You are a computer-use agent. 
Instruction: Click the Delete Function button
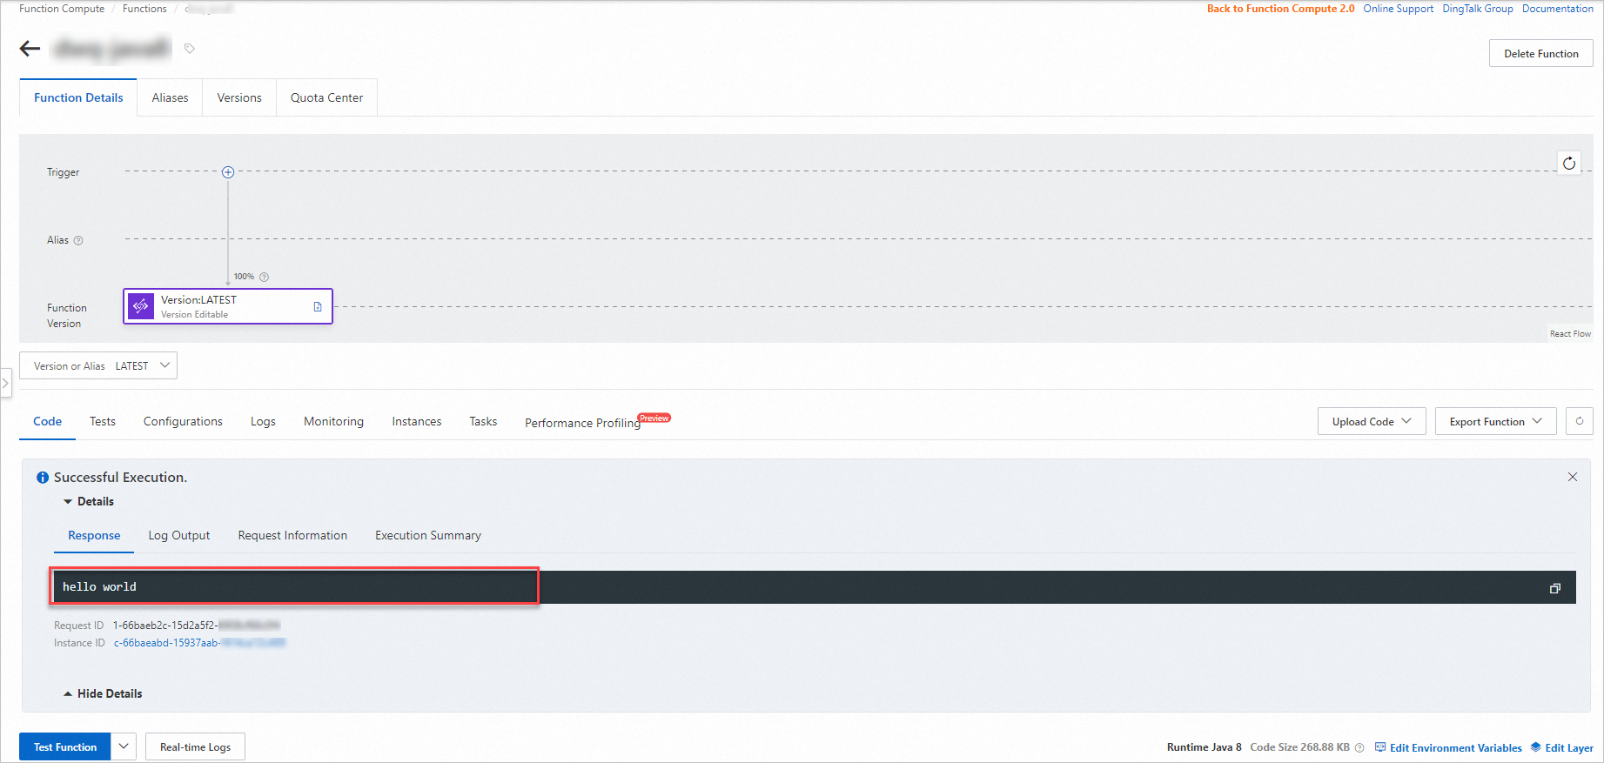pos(1540,53)
